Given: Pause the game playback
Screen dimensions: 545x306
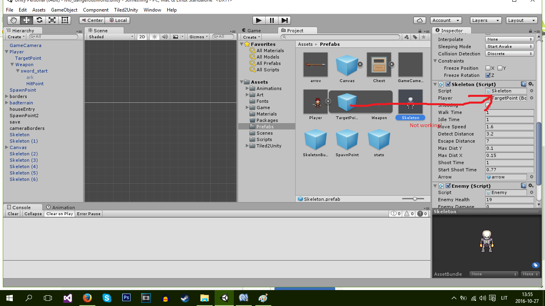Looking at the screenshot, I should tap(272, 20).
